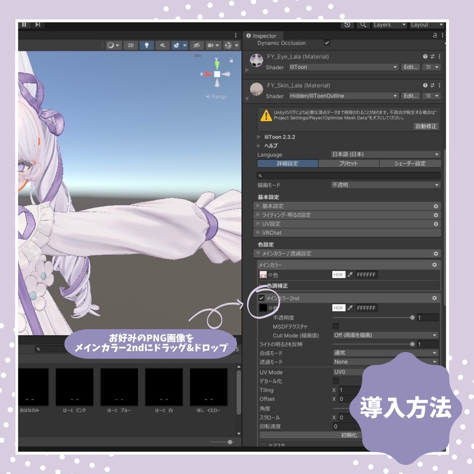
Task: Open the gizmos dropdown arrow
Action: (x=237, y=45)
